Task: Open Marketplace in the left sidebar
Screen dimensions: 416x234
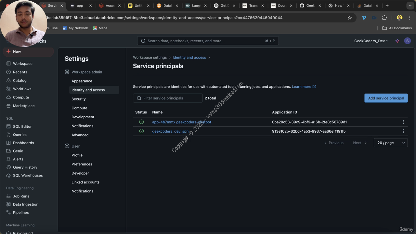Action: click(23, 106)
